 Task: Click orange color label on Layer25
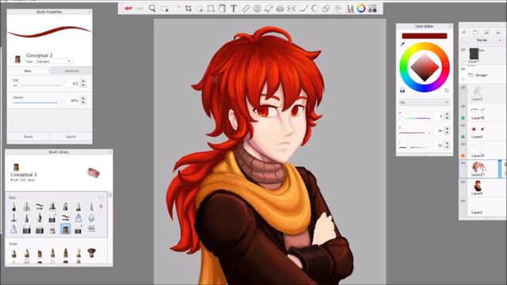(463, 156)
